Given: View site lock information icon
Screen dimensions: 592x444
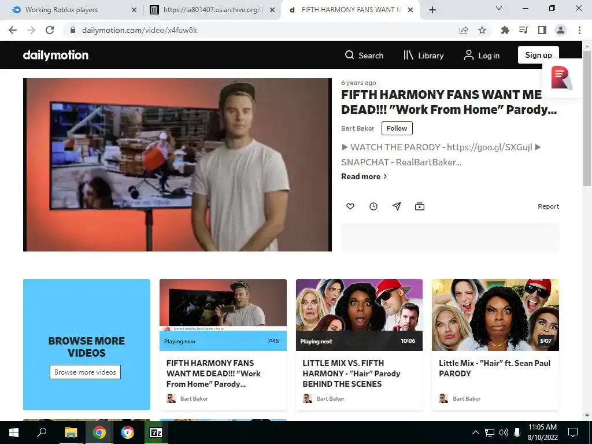Looking at the screenshot, I should point(73,30).
